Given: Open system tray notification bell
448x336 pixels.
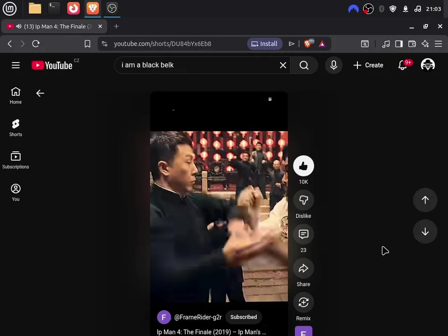Looking at the screenshot, I should click(x=405, y=9).
